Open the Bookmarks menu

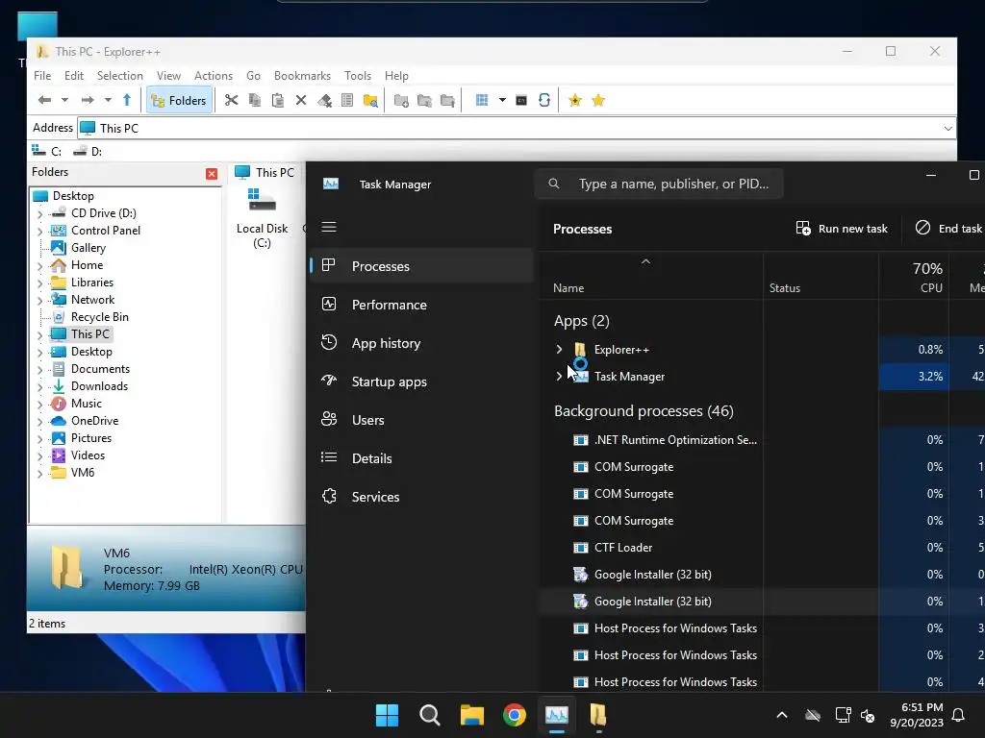tap(302, 75)
